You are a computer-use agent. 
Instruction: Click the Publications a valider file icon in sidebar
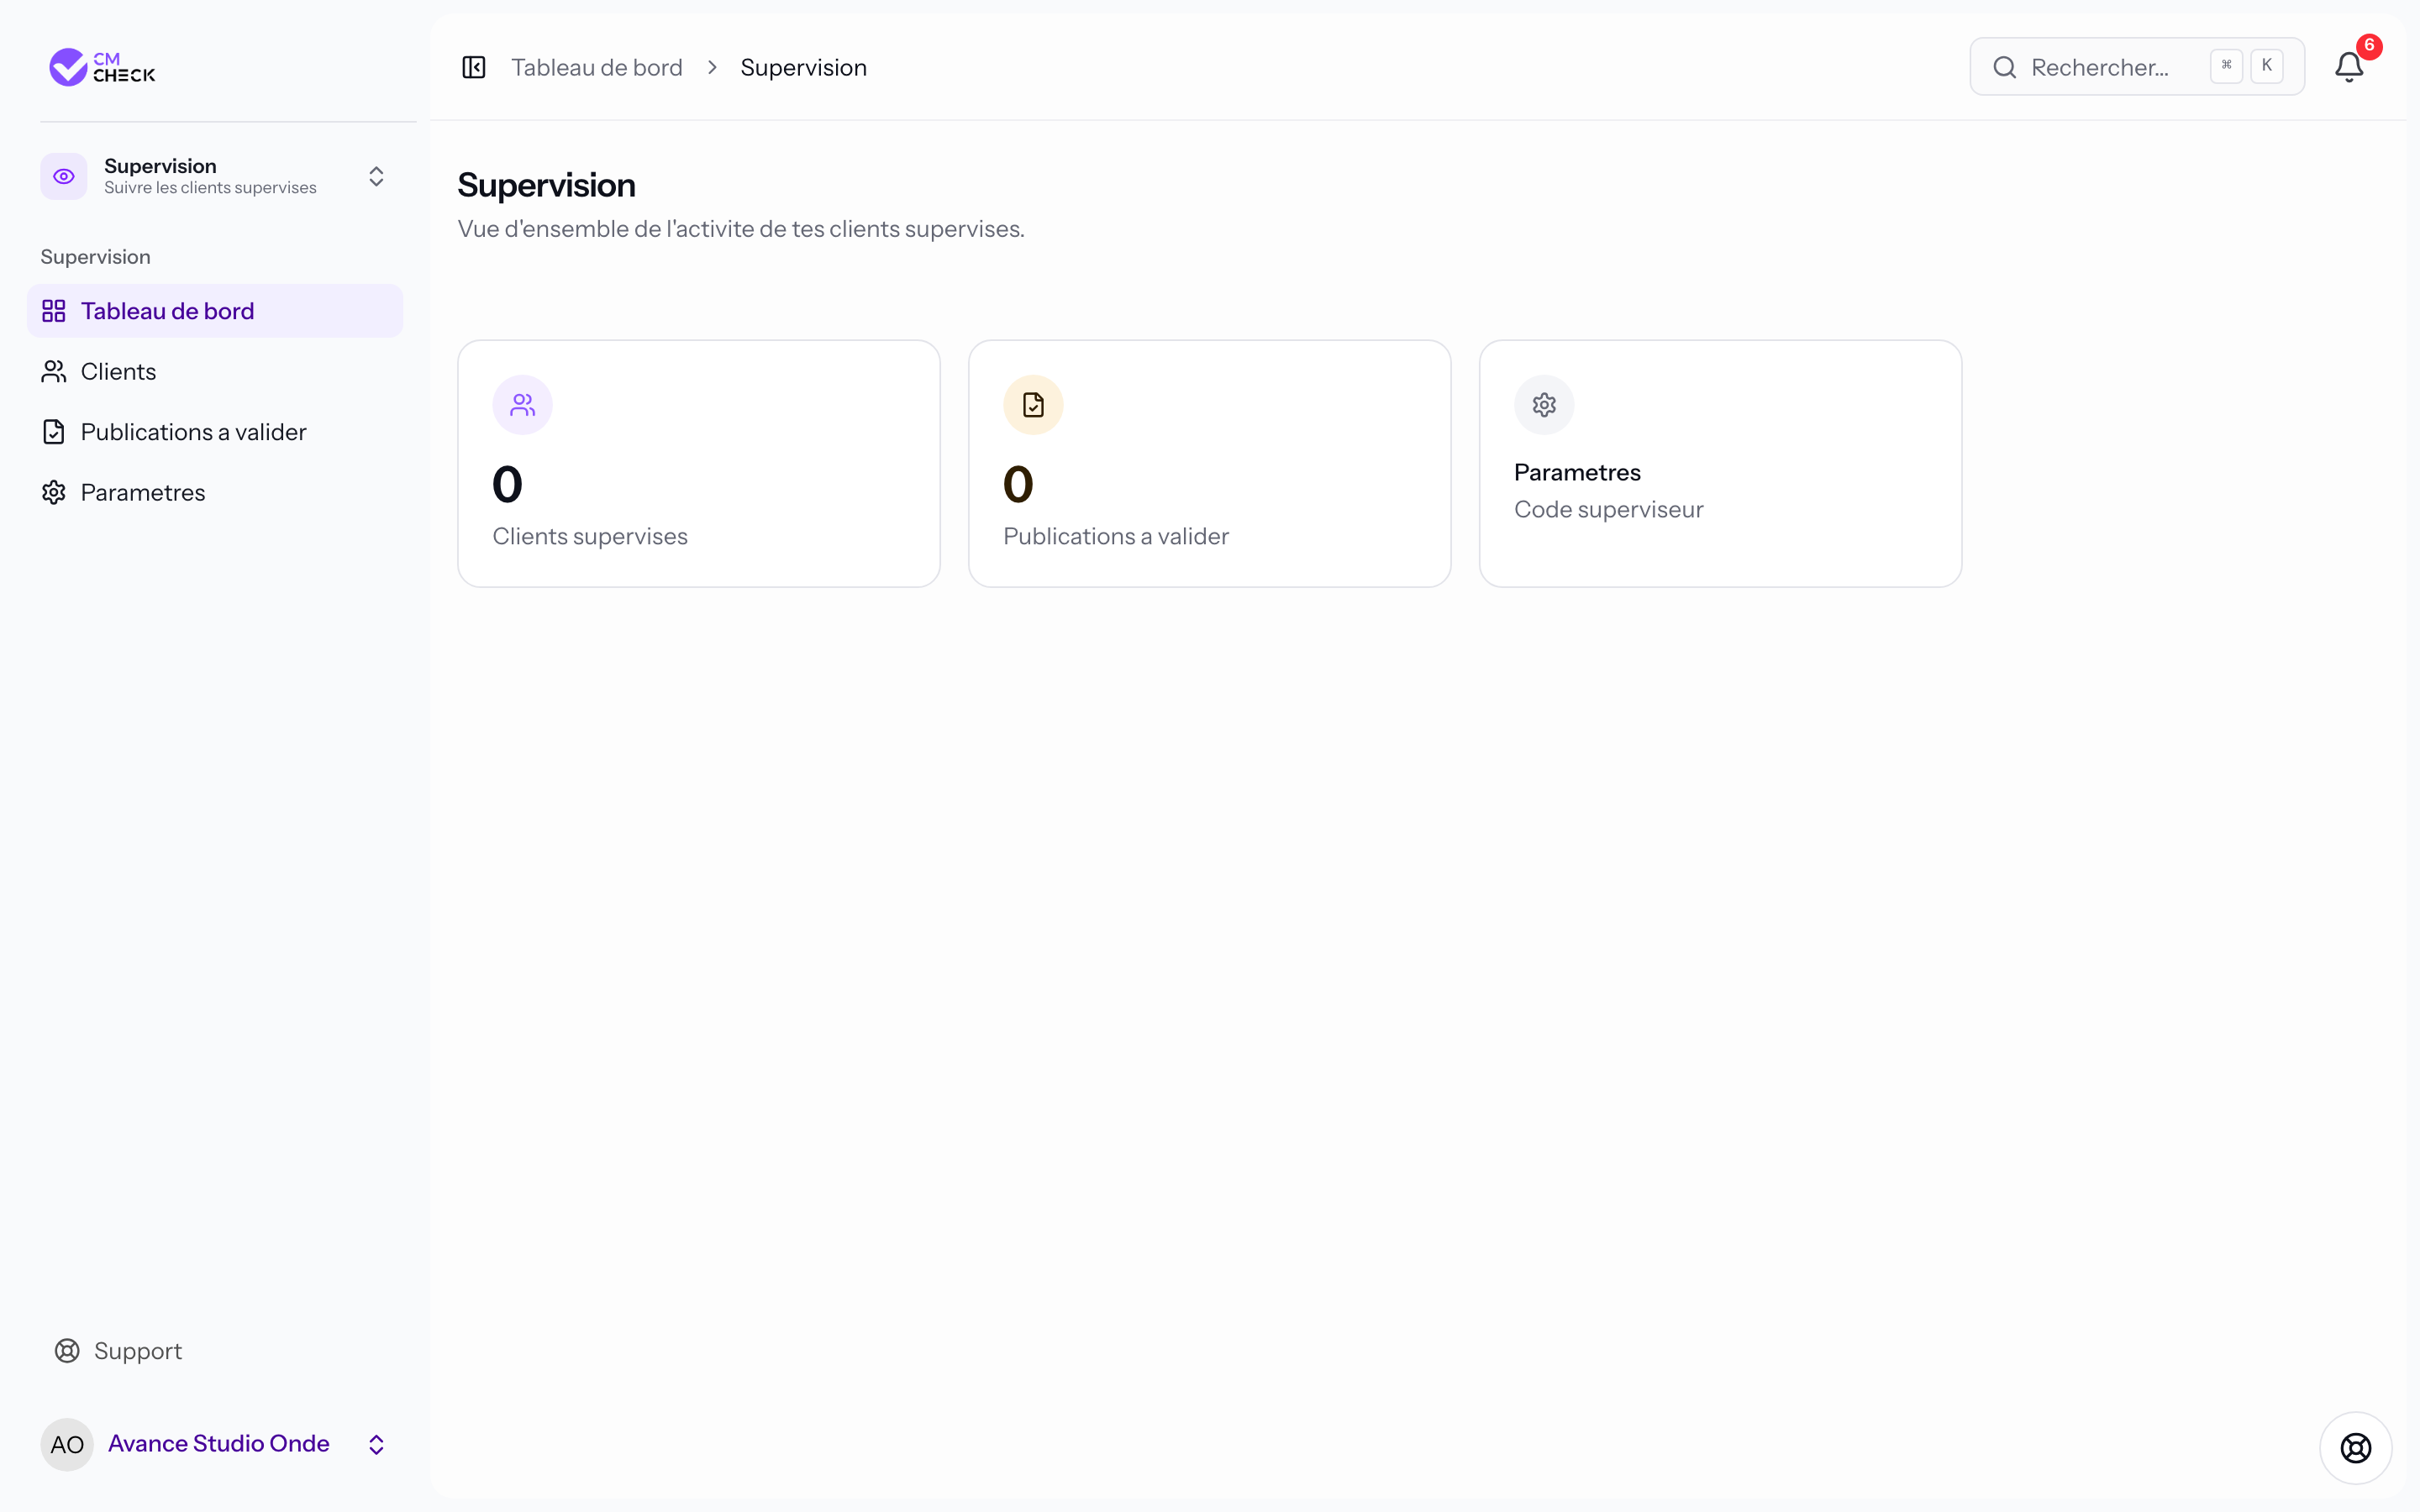click(54, 432)
